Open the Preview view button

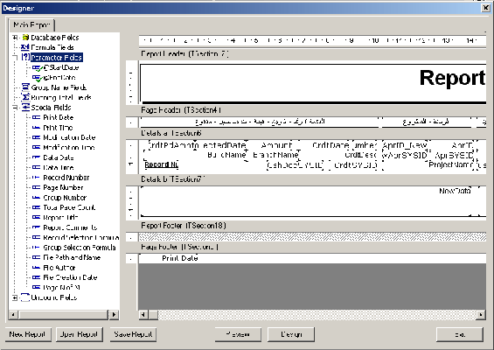click(x=238, y=334)
